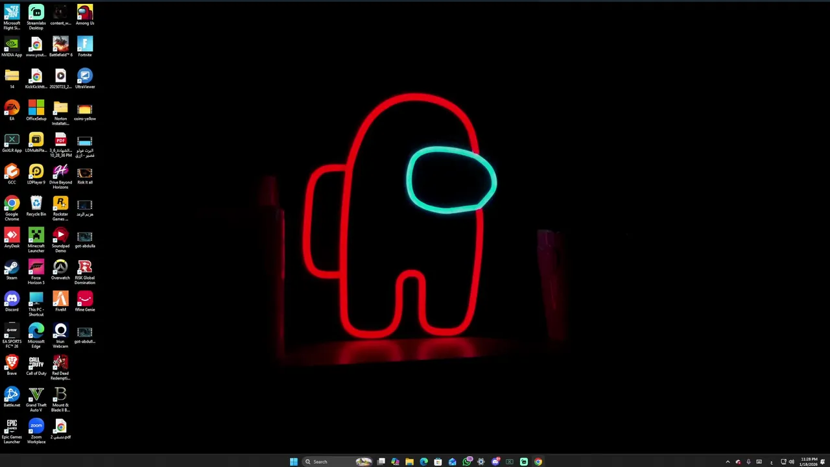Select the Soundpad Demo icon

[x=60, y=240]
